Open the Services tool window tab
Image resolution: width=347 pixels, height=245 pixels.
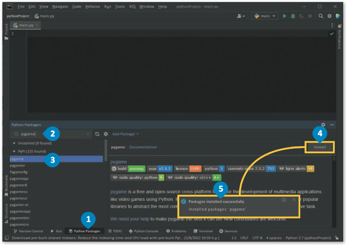tap(228, 231)
